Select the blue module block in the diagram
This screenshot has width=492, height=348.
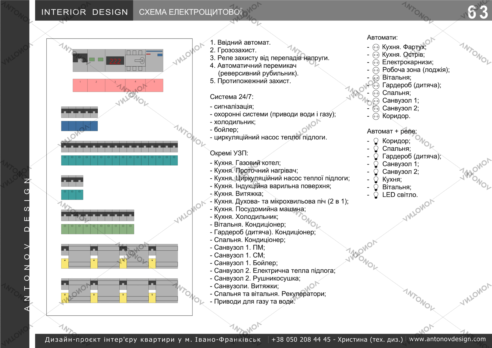tap(79, 126)
